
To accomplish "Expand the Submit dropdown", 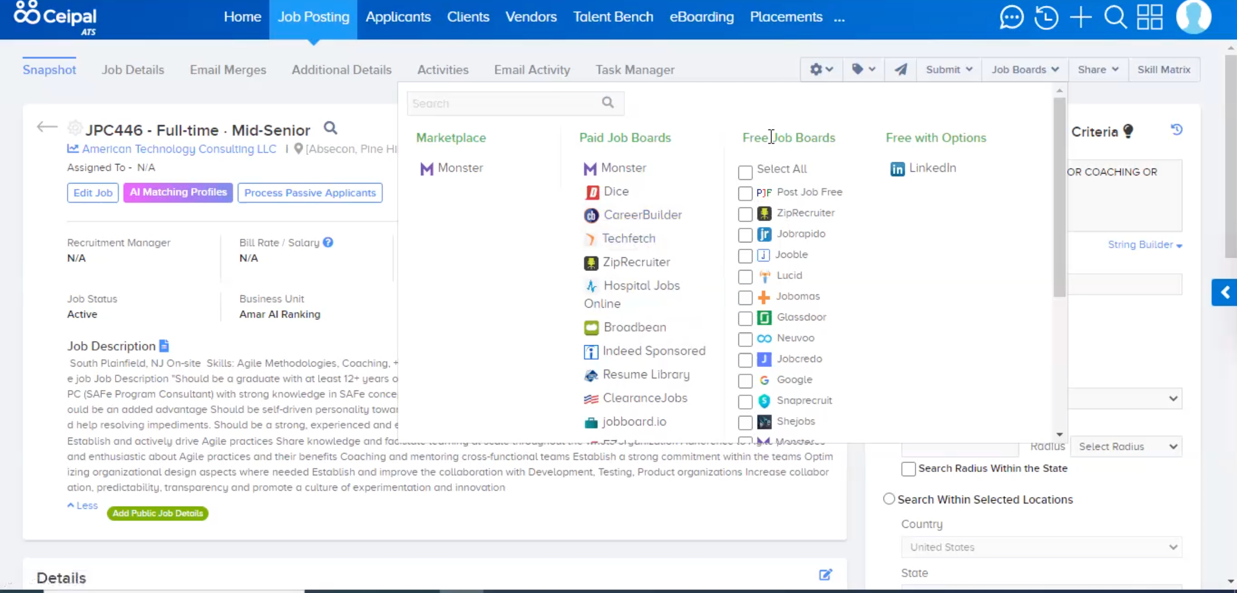I will (949, 69).
